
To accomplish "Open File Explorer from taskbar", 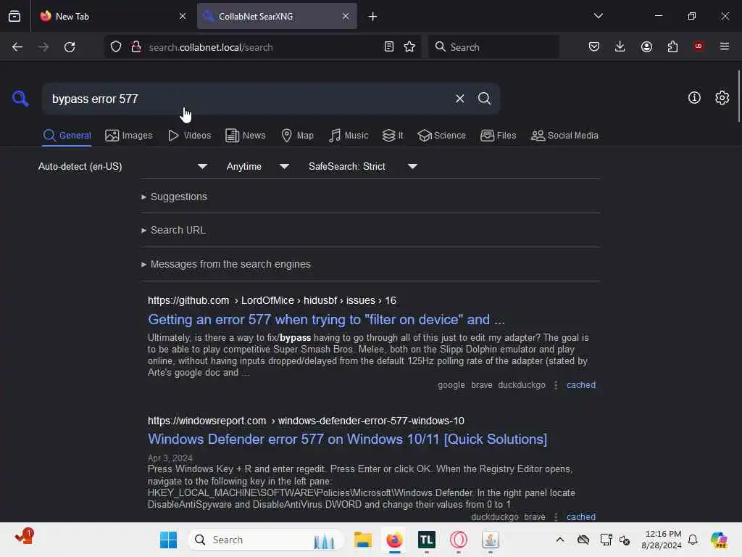I will pos(363,540).
